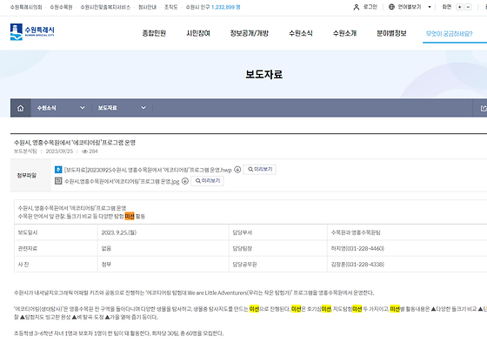Click the home icon in breadcrumb bar
This screenshot has height=343, width=487.
pos(21,108)
